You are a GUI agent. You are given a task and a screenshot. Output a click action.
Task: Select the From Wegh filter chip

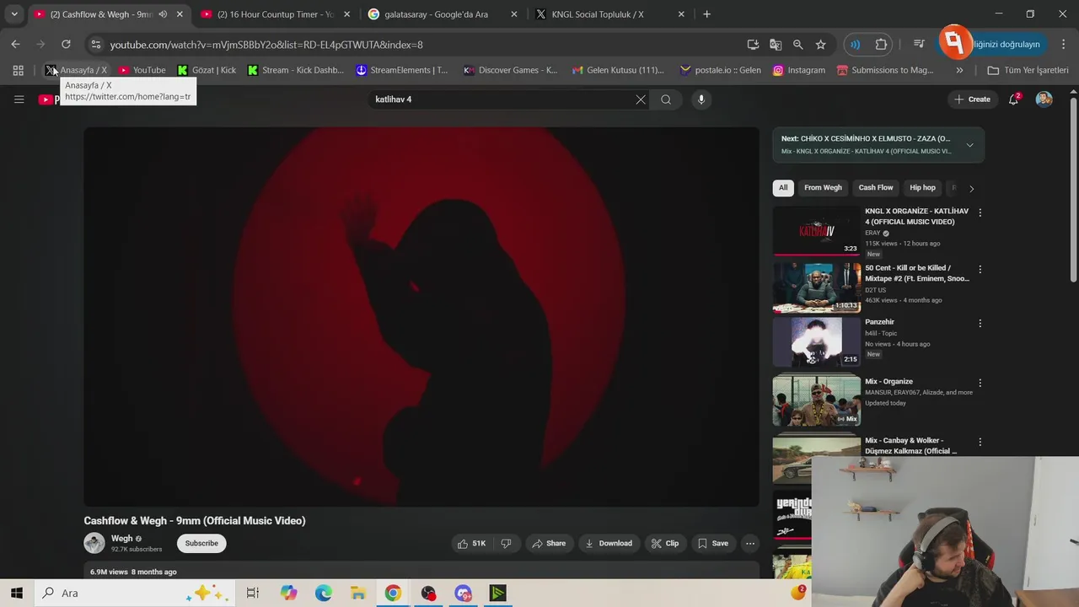click(x=823, y=188)
